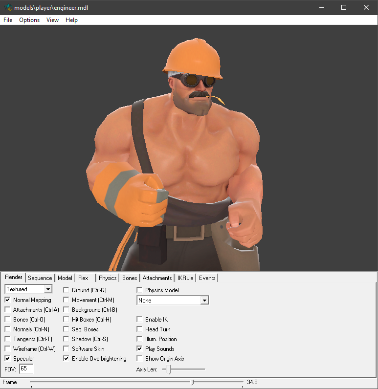Screen dimensions: 378x389
Task: Expand the None physics model dropdown
Action: [204, 301]
